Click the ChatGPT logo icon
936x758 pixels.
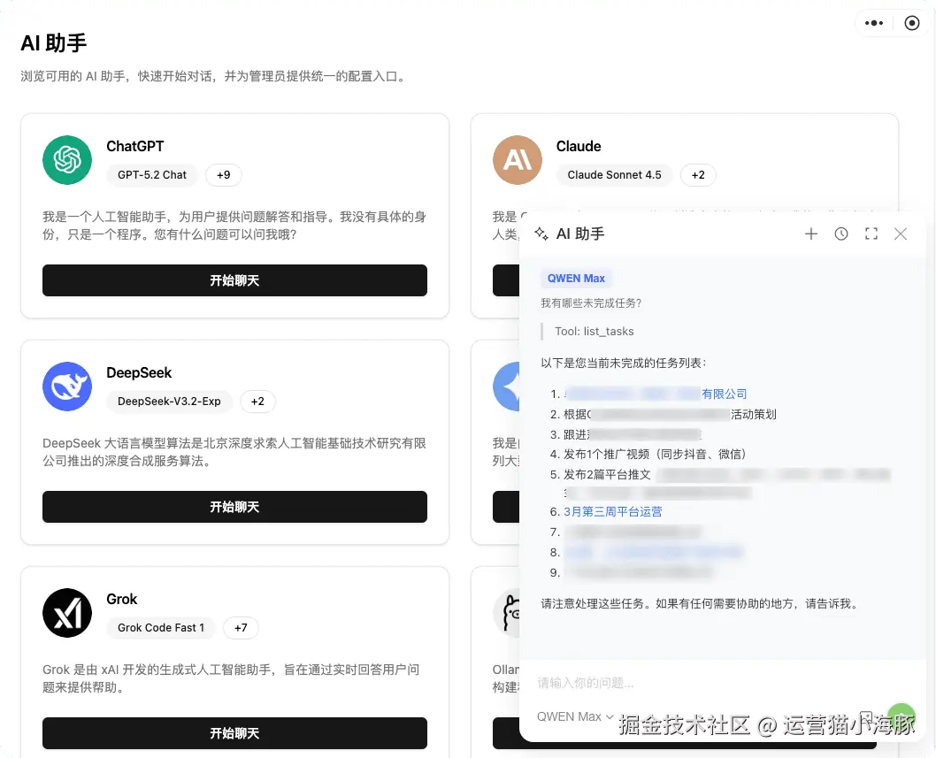tap(67, 160)
